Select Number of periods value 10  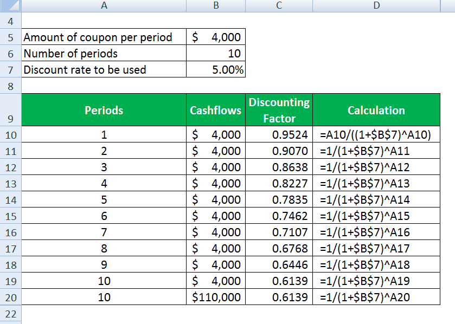coord(215,53)
